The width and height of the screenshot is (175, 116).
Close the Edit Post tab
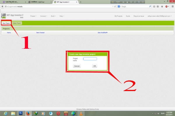pyautogui.click(x=51, y=2)
